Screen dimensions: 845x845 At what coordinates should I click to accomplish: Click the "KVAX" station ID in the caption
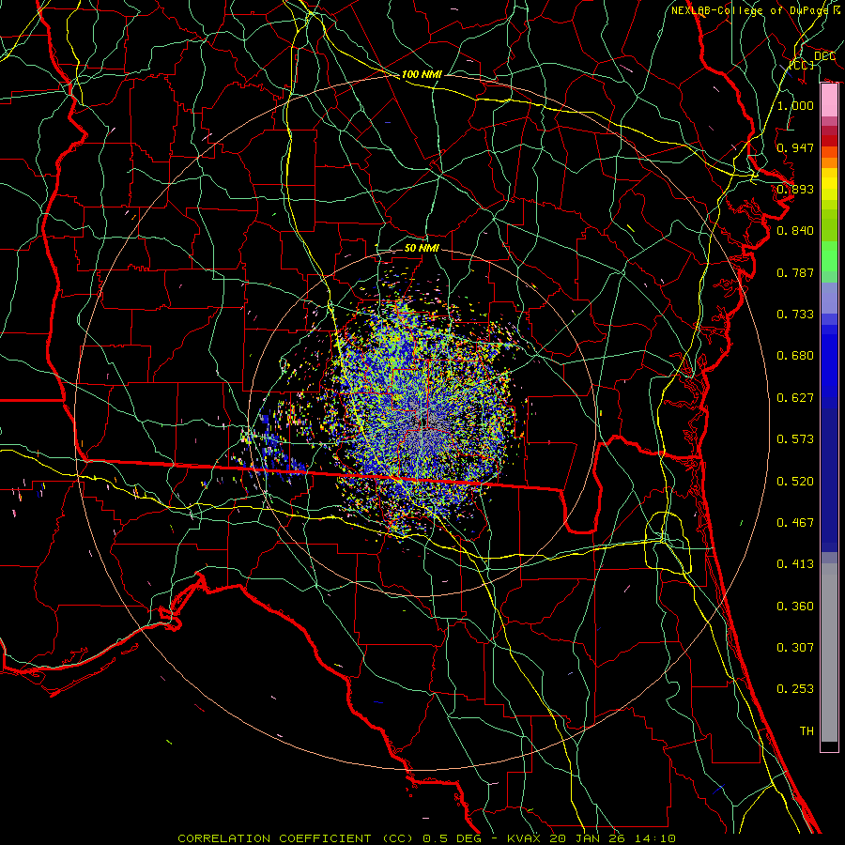(523, 838)
